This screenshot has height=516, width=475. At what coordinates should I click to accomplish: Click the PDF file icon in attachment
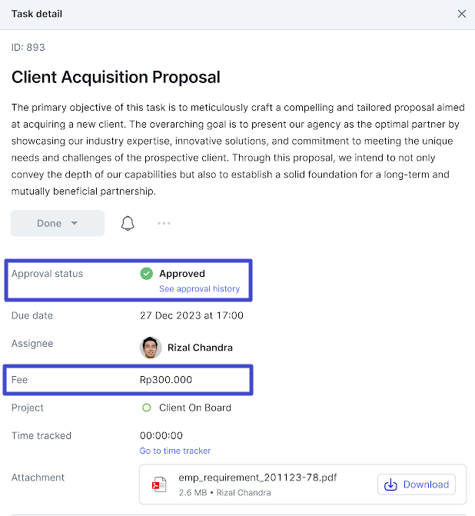point(159,484)
